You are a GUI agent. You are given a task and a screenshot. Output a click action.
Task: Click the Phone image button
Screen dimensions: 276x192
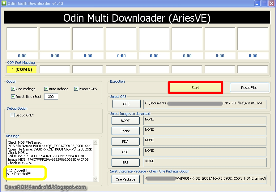(125, 131)
